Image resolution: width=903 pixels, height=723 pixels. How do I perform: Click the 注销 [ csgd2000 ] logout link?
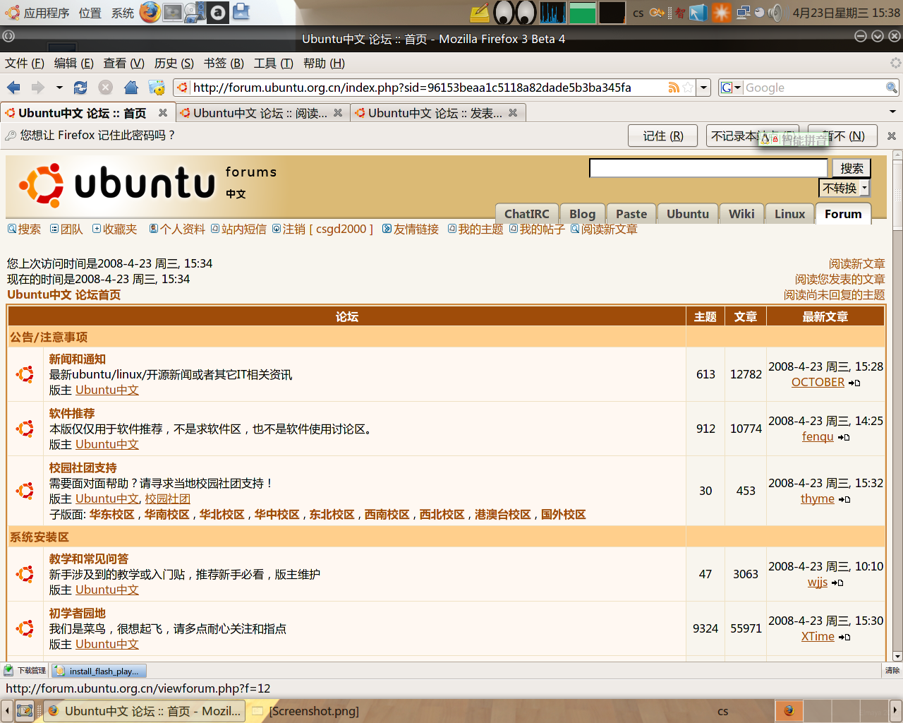tap(328, 229)
